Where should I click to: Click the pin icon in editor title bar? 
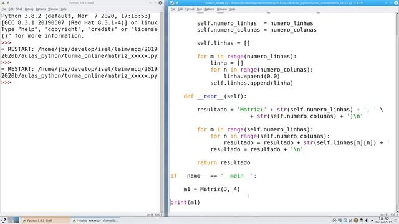[x=177, y=2]
